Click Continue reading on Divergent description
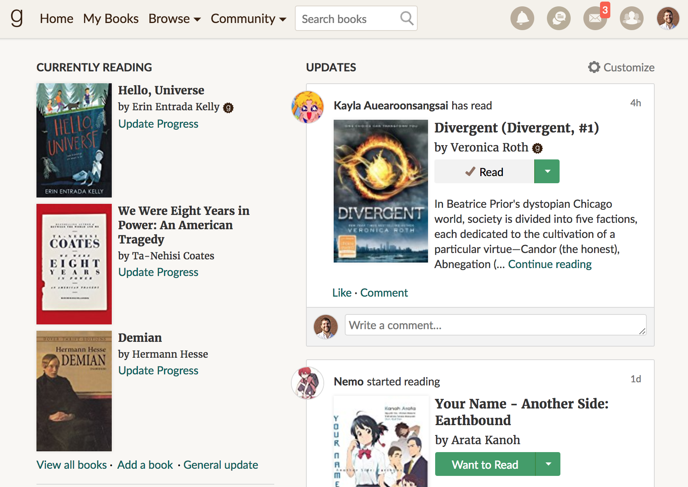The image size is (688, 487). (x=550, y=264)
